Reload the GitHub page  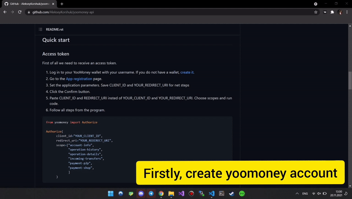20,12
